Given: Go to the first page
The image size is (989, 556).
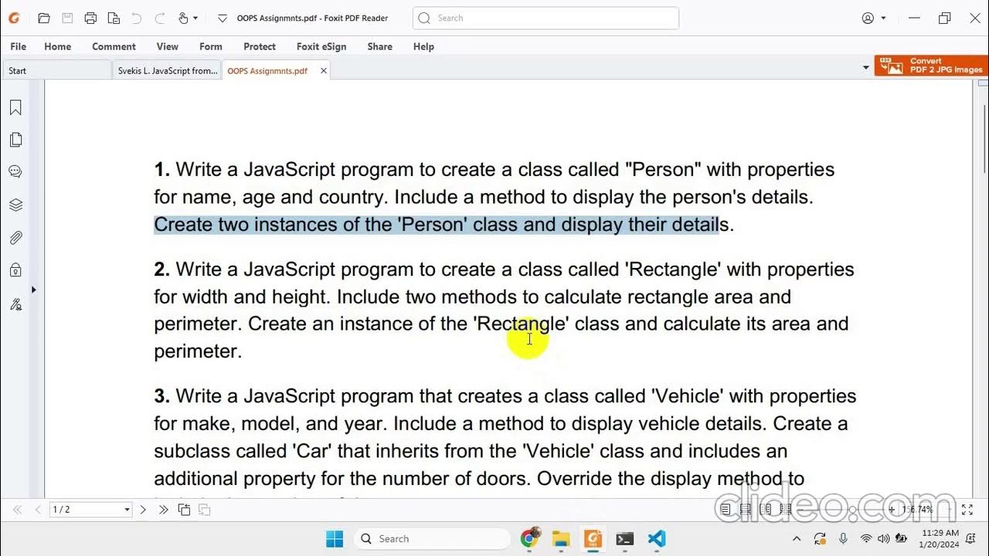Looking at the screenshot, I should tap(18, 510).
